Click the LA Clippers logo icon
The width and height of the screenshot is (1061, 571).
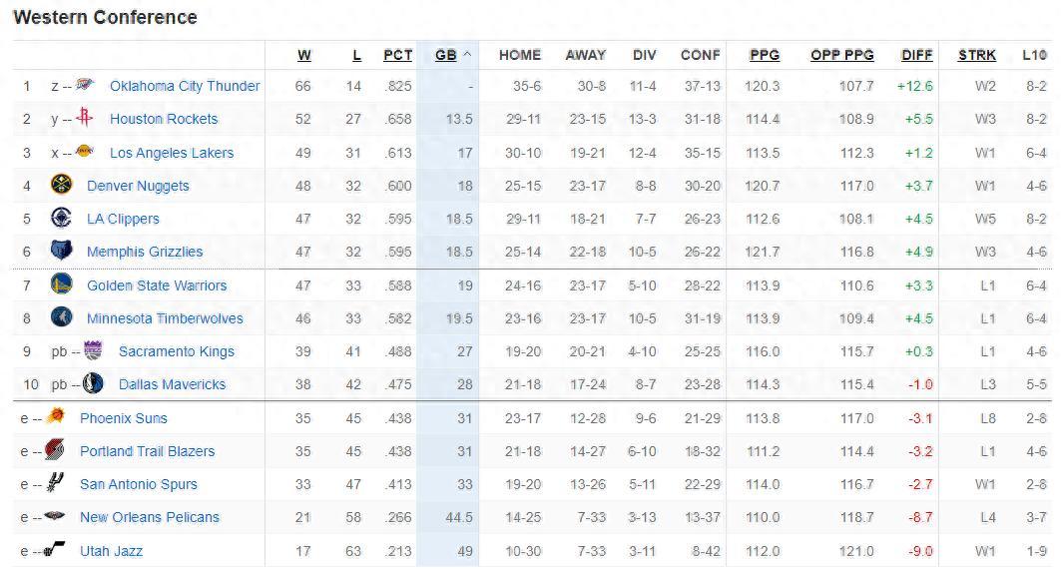[62, 219]
